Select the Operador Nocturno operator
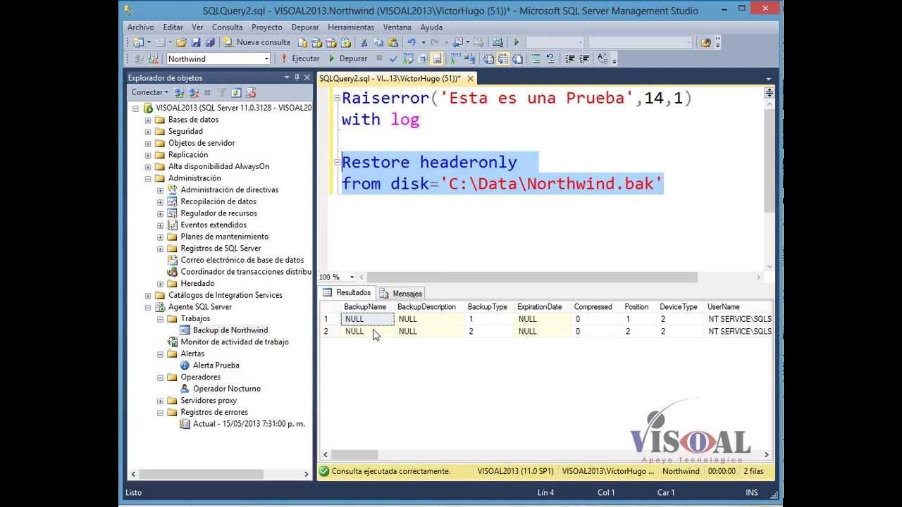 coord(226,388)
